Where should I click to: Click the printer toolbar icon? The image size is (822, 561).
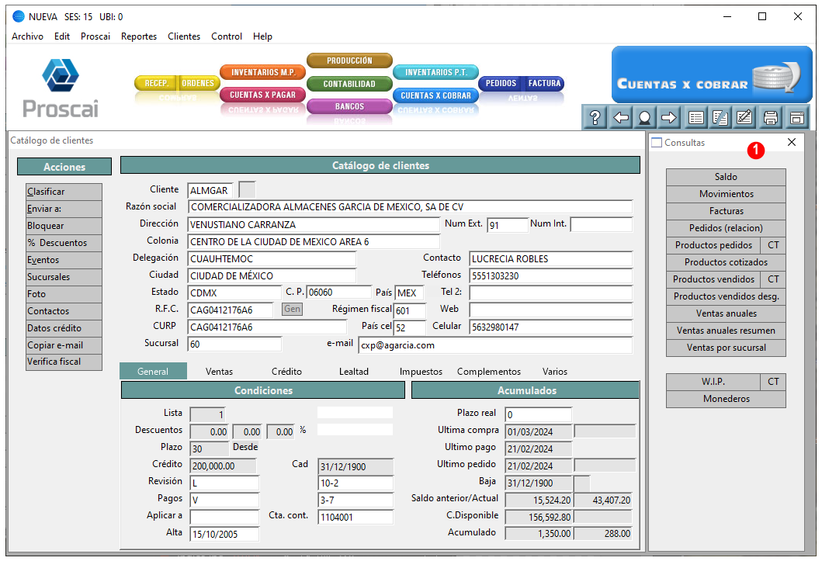[771, 117]
